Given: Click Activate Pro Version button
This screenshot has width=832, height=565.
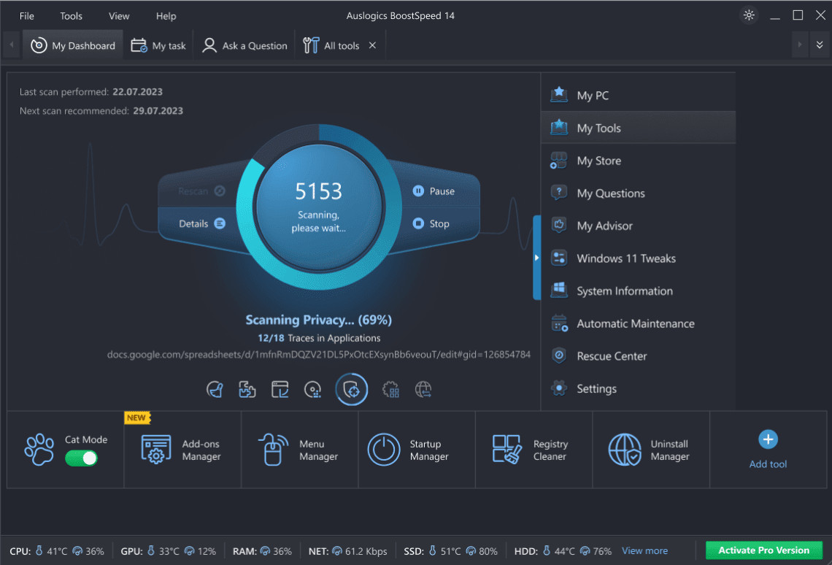Looking at the screenshot, I should point(763,550).
